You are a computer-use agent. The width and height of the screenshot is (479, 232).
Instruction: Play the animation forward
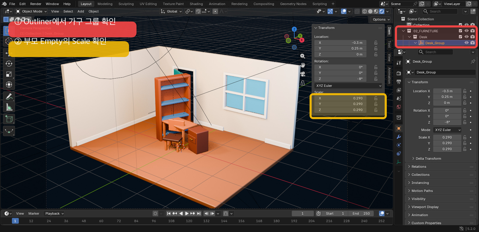(x=187, y=213)
